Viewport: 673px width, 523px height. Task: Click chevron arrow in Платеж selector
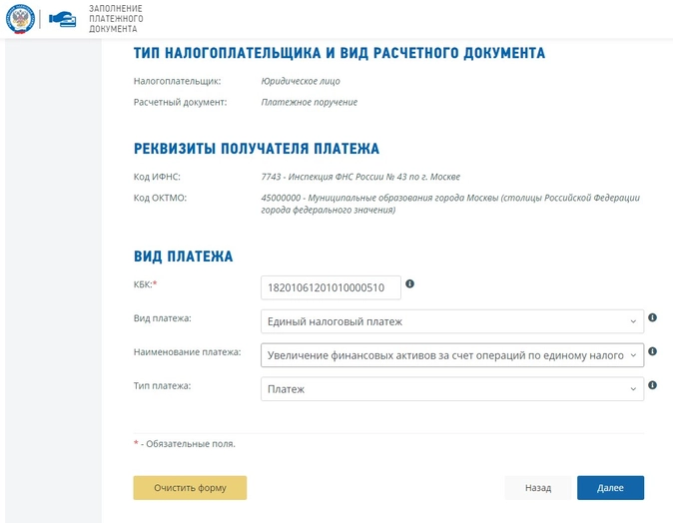(x=633, y=389)
